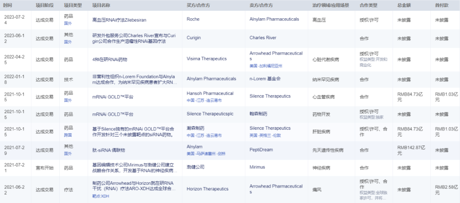Click the 权益类型:独家 label

(372, 117)
